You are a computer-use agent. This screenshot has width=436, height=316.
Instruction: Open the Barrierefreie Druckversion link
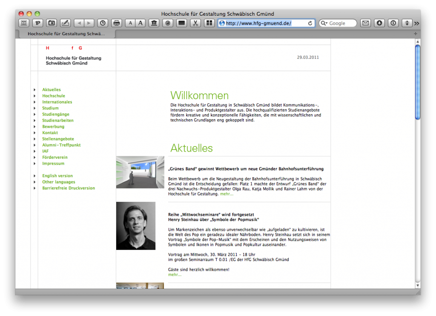point(69,188)
